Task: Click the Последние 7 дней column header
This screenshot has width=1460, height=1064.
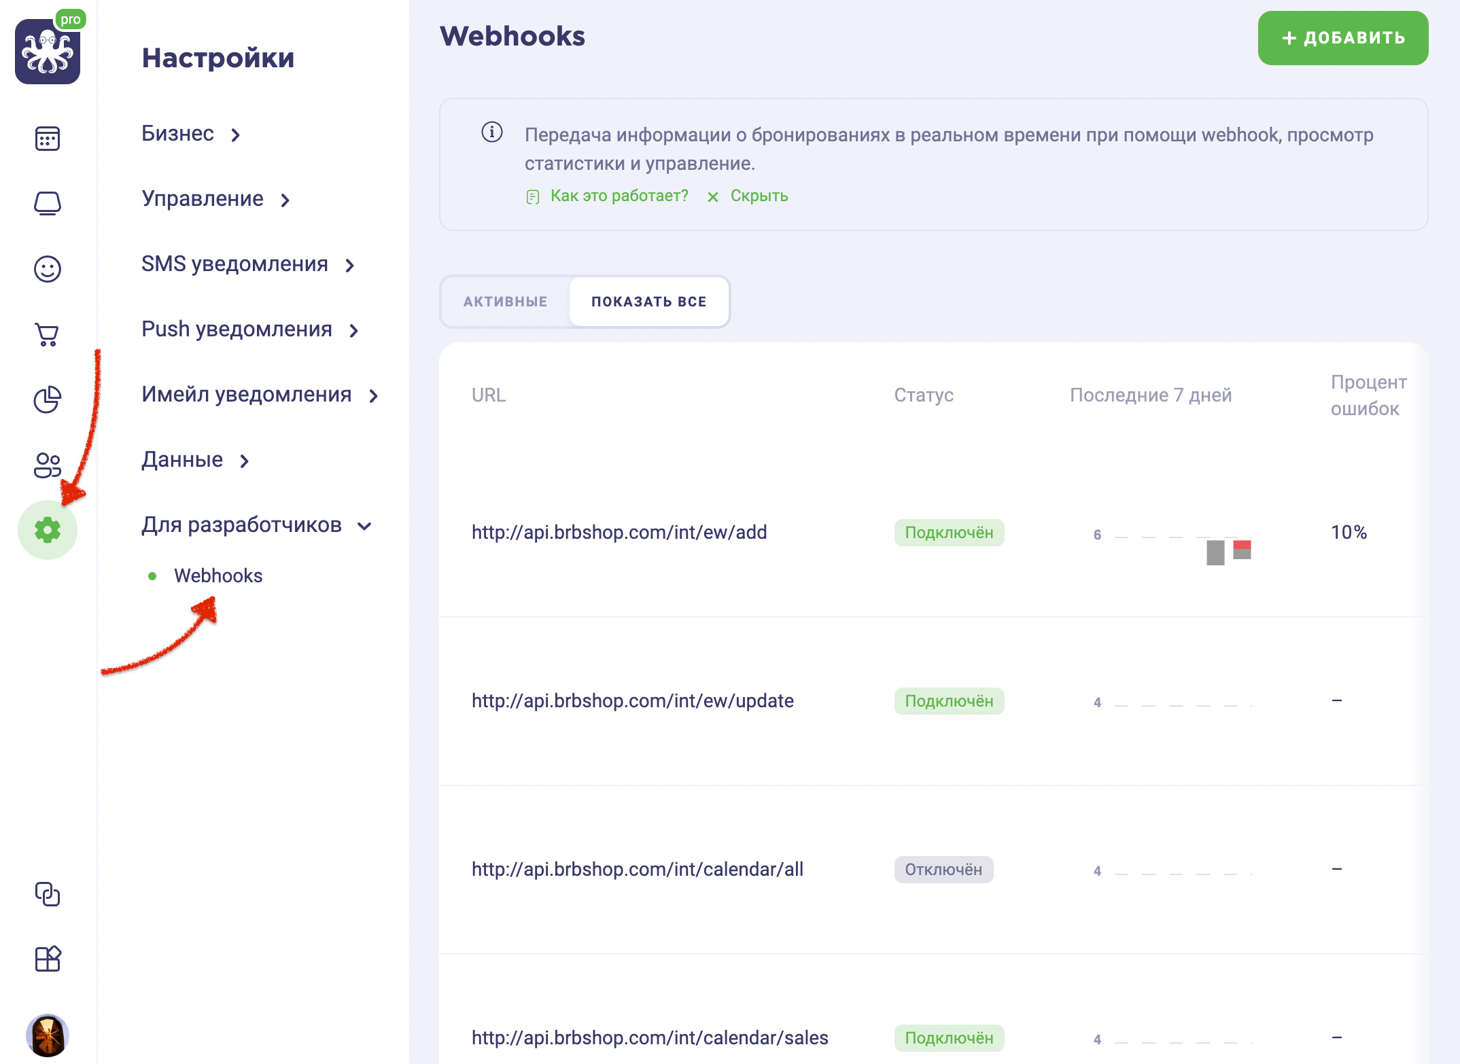Action: pos(1151,395)
